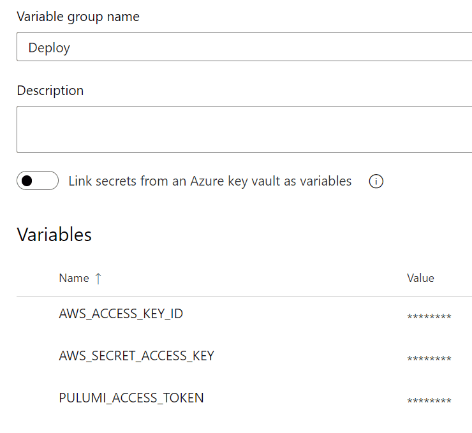Click the Variables section heading
This screenshot has height=433, width=472.
click(54, 235)
